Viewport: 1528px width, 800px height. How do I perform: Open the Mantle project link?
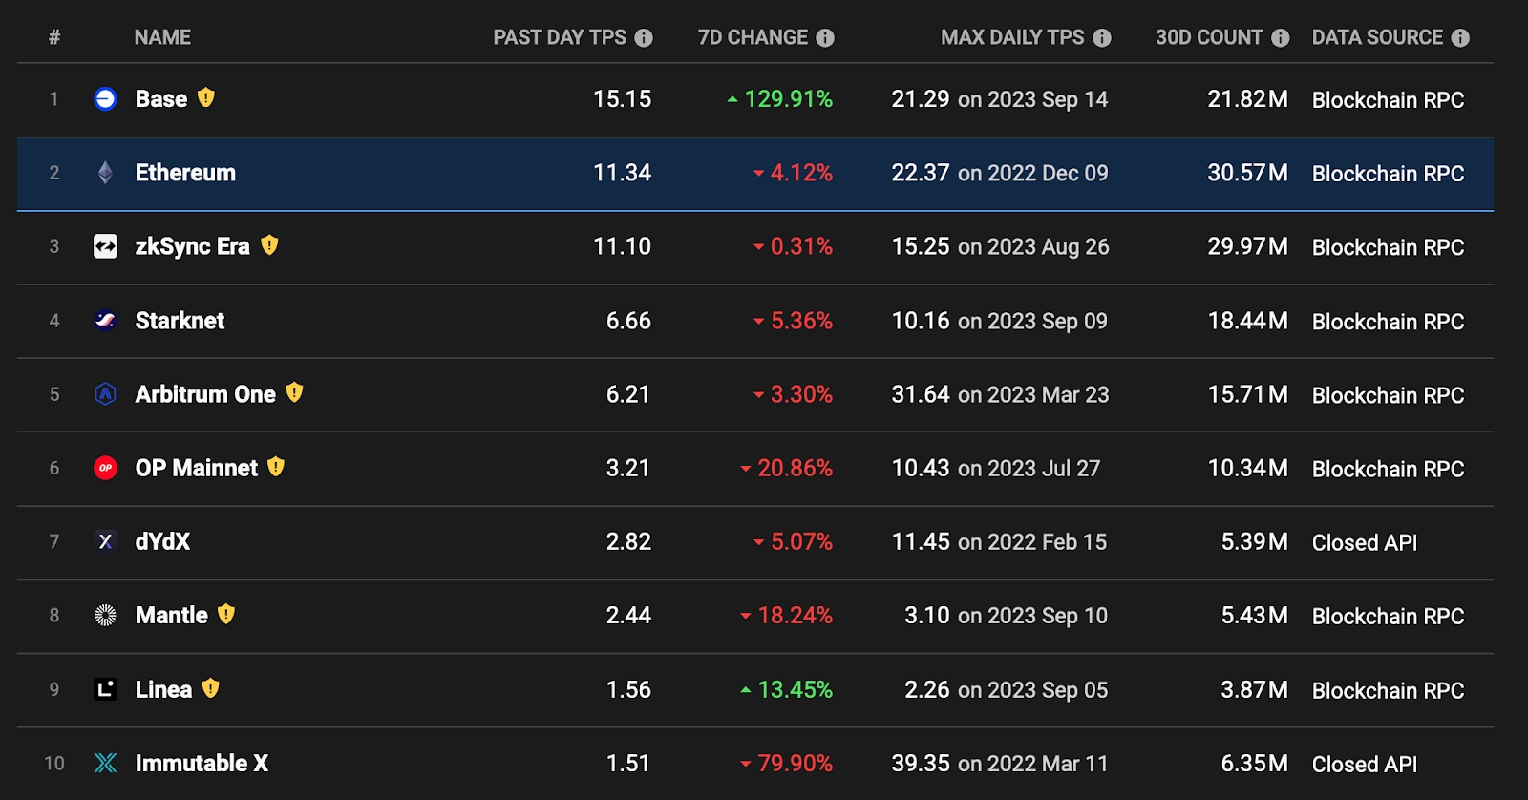click(x=172, y=615)
